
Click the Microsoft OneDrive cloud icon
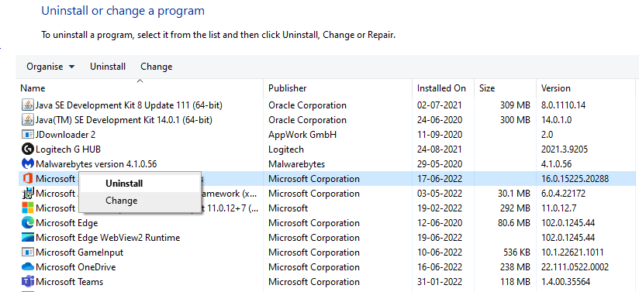pyautogui.click(x=27, y=267)
